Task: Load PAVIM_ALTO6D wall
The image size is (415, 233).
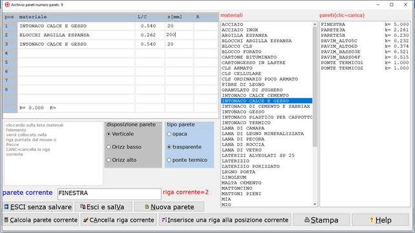Action: 365,46
